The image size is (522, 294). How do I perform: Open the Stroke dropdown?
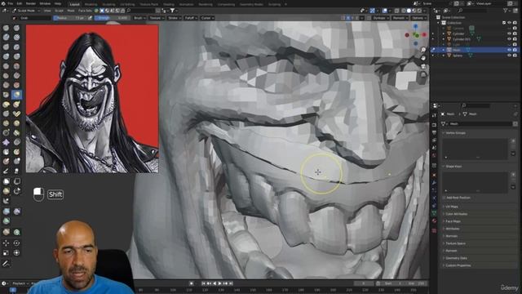(174, 18)
